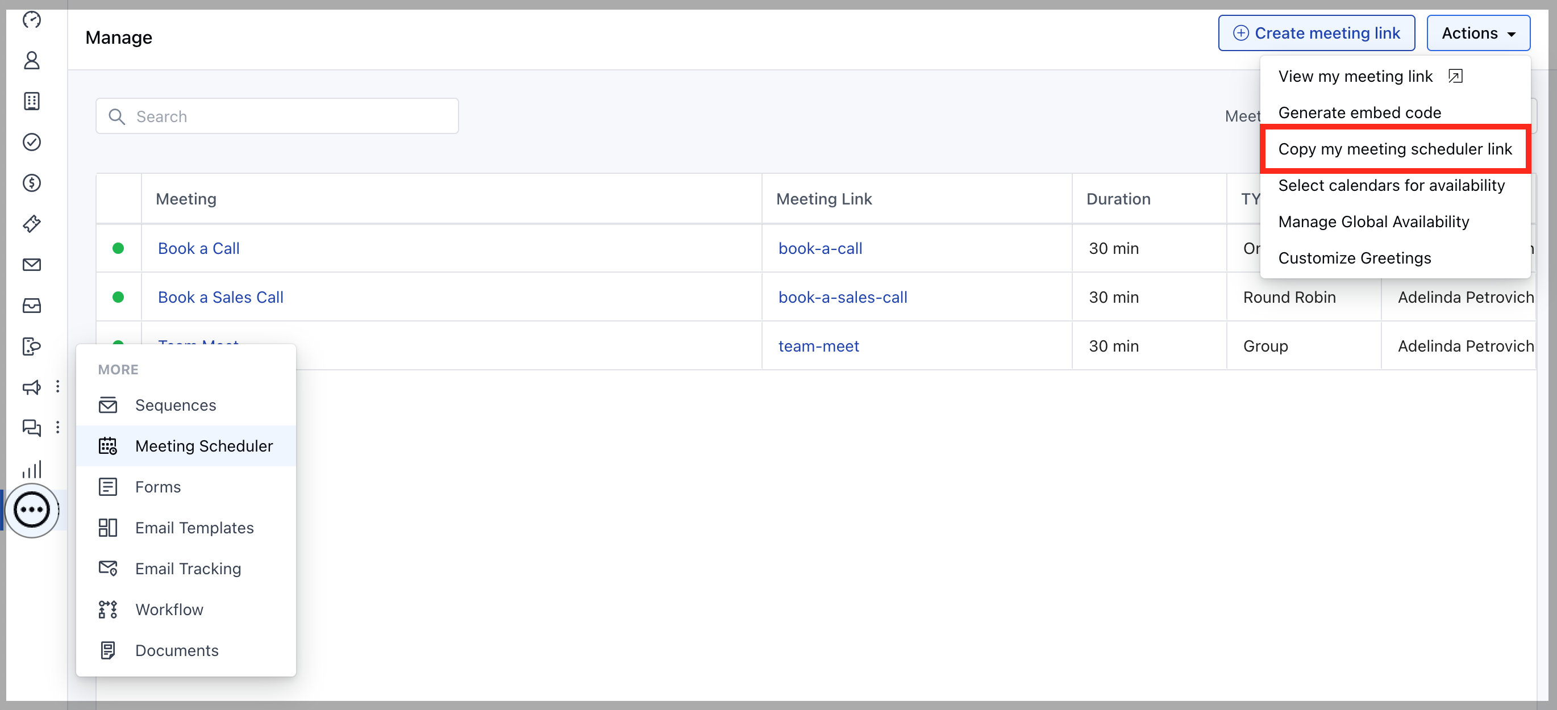Click the megaphone campaigns icon in the sidebar
This screenshot has width=1557, height=710.
coord(31,387)
